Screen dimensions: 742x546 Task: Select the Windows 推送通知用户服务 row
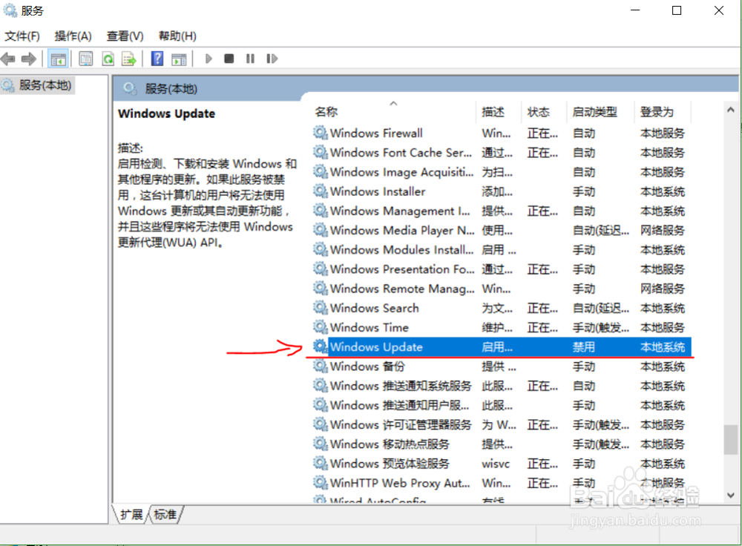click(502, 406)
